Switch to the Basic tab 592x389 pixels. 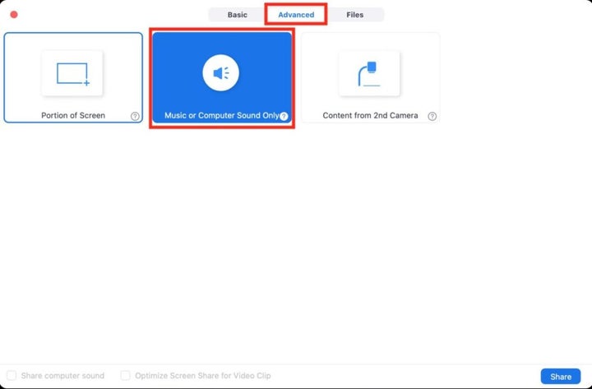(x=237, y=15)
